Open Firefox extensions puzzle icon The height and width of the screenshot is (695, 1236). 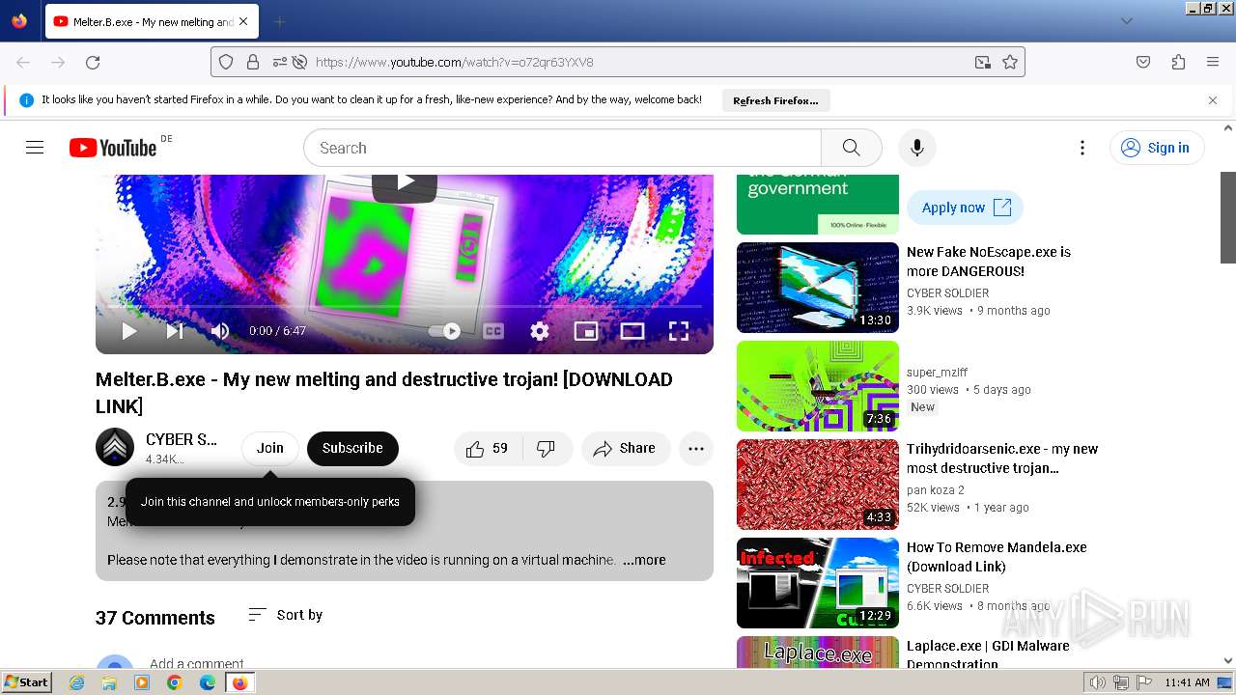[1178, 62]
